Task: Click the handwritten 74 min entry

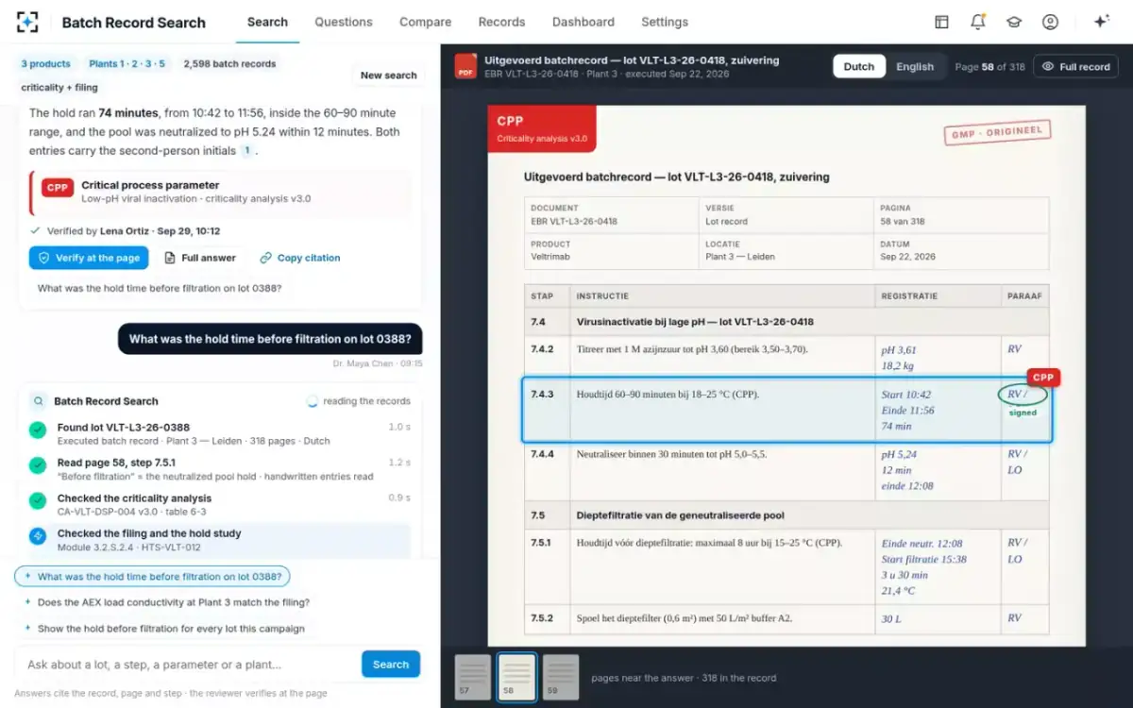Action: click(896, 427)
